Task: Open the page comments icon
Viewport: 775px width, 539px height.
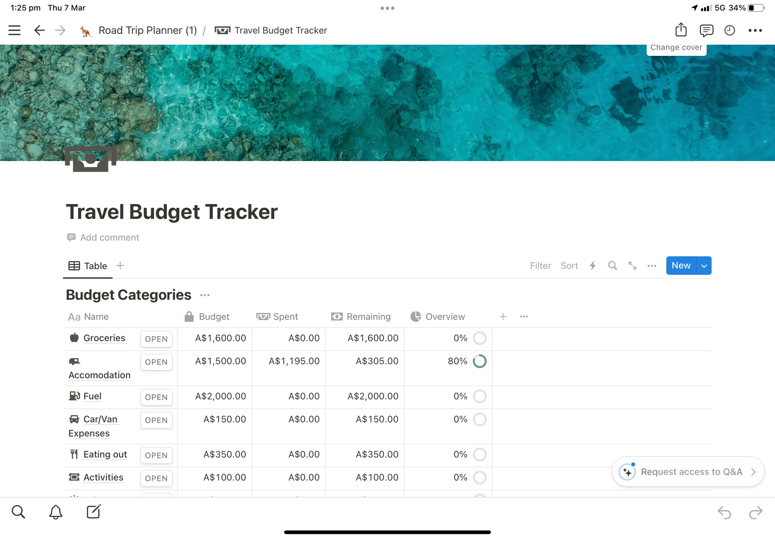Action: point(706,30)
